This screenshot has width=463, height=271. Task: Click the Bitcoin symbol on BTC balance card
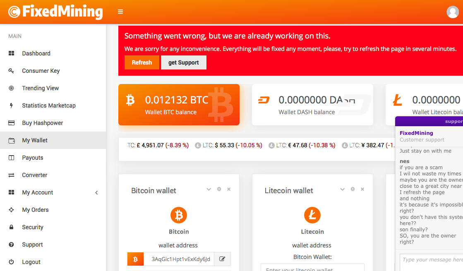[130, 100]
